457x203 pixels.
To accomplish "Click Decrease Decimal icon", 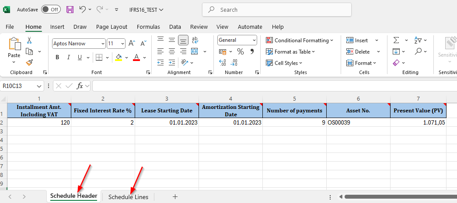I will tap(234, 62).
